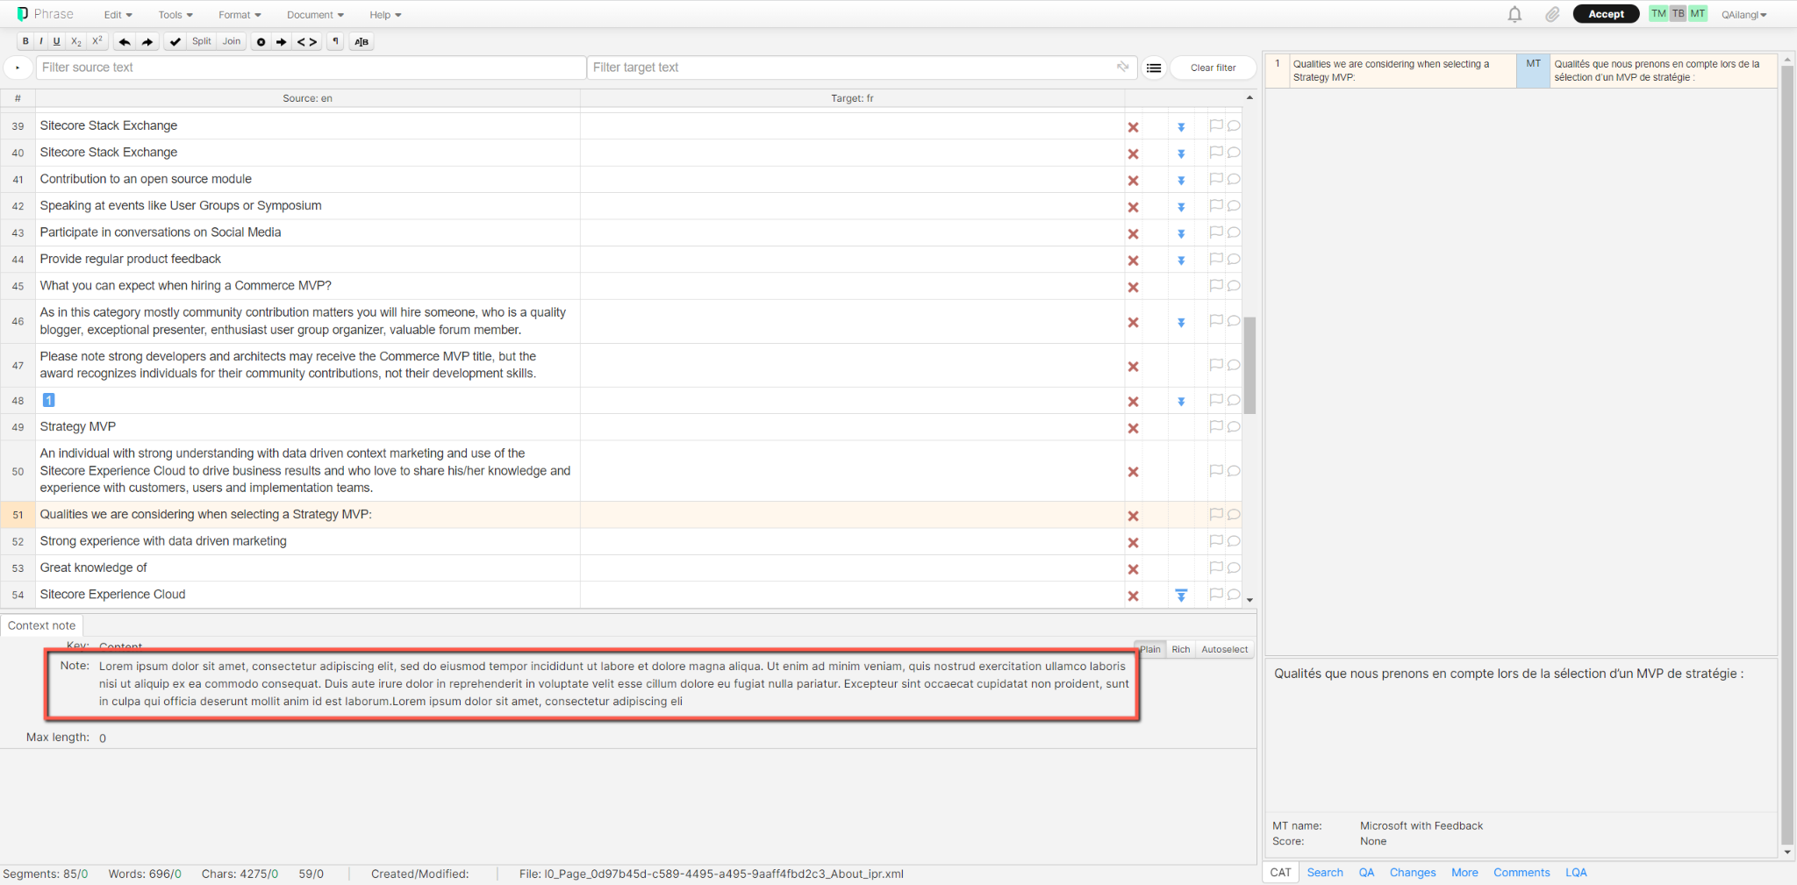Viewport: 1797px width, 885px height.
Task: Click the unconfirmed X on segment 39
Action: 1133,127
